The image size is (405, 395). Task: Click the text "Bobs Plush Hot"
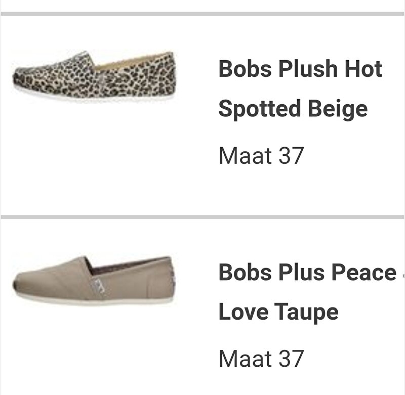coord(300,69)
